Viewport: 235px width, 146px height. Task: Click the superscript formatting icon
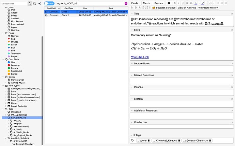tap(187, 3)
